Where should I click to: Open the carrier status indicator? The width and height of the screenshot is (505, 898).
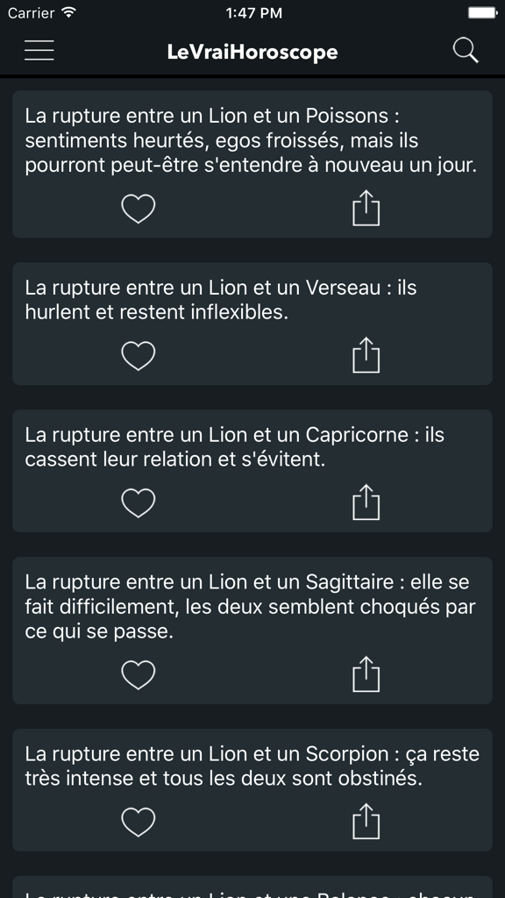click(x=28, y=12)
